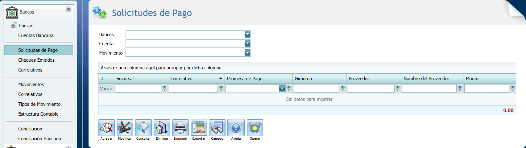Click the 'Sin datos para mostrar' message
This screenshot has height=148, width=526.
pos(309,99)
